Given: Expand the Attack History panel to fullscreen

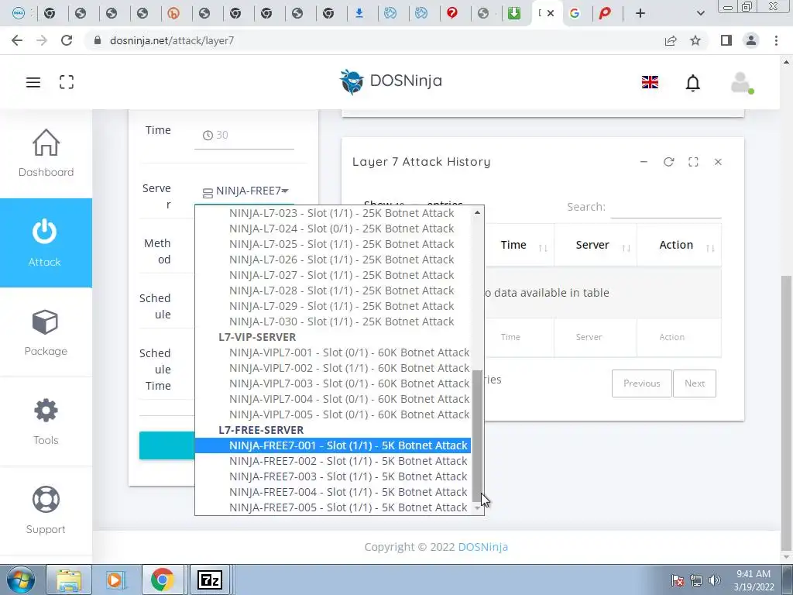Looking at the screenshot, I should click(693, 162).
